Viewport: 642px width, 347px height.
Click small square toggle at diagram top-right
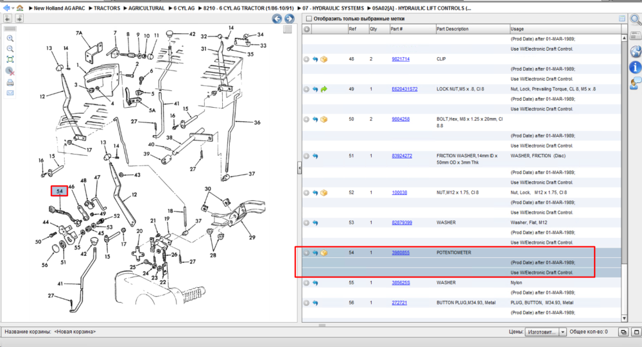(x=288, y=29)
